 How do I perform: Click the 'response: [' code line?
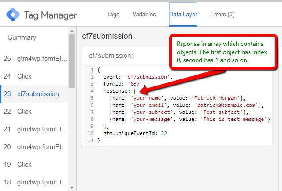point(120,91)
